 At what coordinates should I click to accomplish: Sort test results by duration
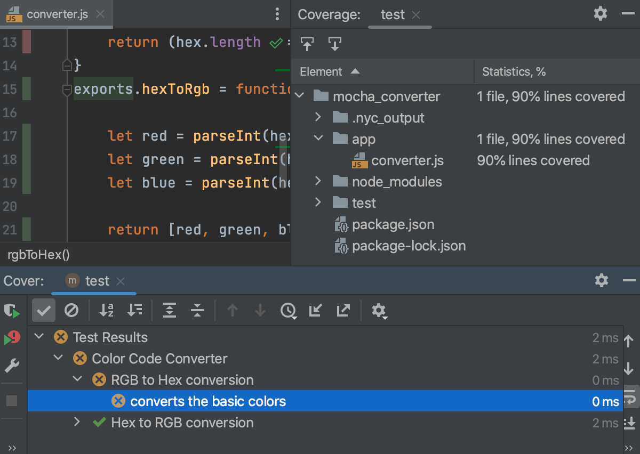(x=135, y=310)
